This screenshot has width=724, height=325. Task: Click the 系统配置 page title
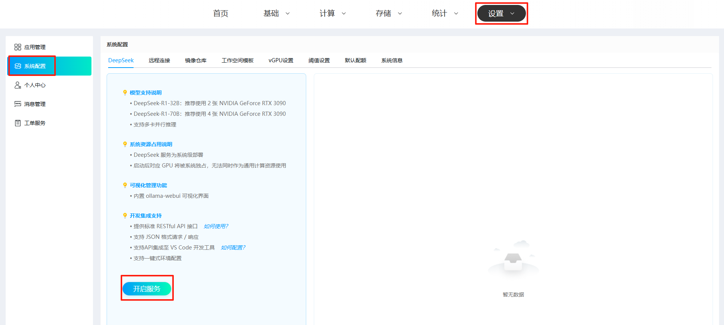click(117, 44)
